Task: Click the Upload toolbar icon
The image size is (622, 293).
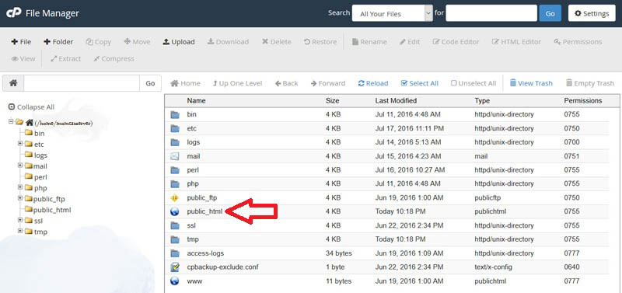Action: [166, 42]
